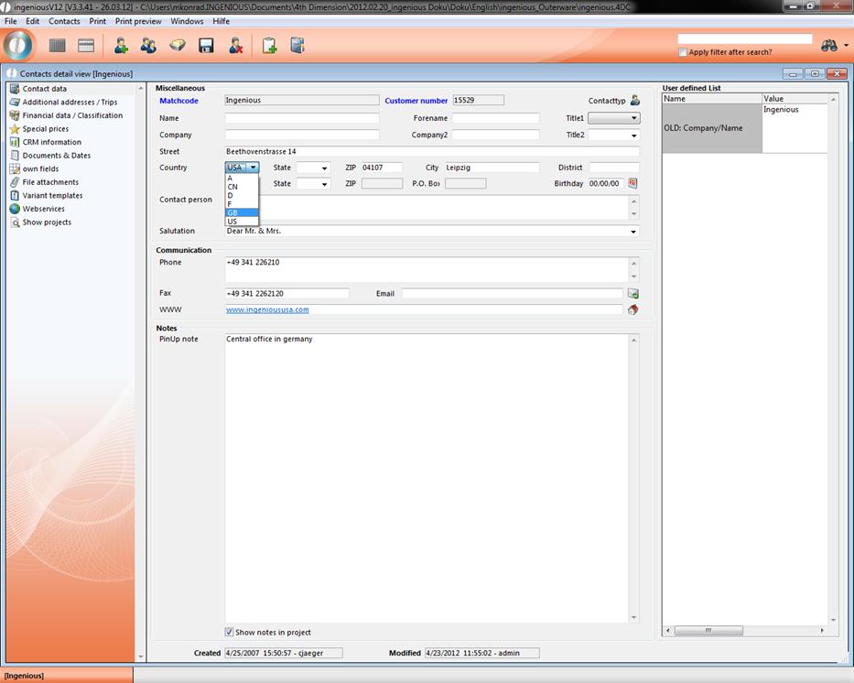Enable Apply filter after search checkbox
Screen dimensions: 854x683
[x=683, y=52]
